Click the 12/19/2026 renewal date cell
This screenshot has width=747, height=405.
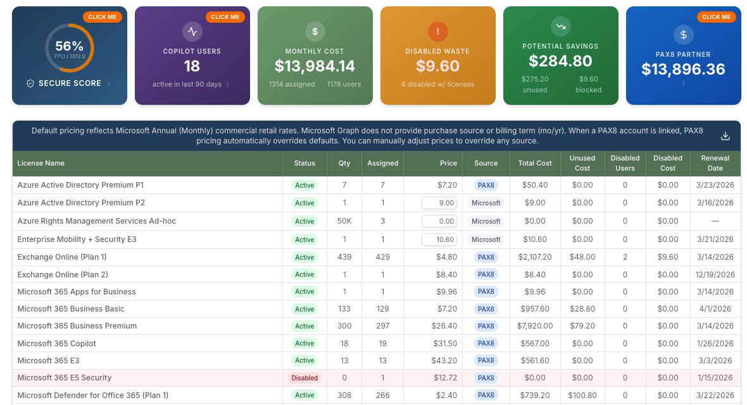[x=715, y=275]
